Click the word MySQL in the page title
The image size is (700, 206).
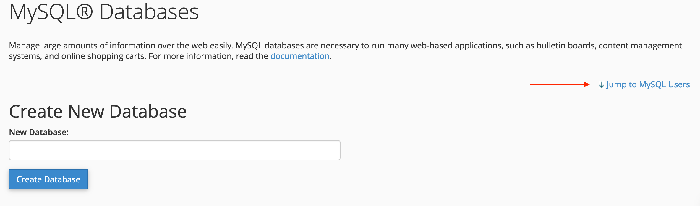43,12
